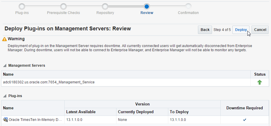The height and width of the screenshot is (126, 271).
Task: Click the Deploy button
Action: [241, 30]
